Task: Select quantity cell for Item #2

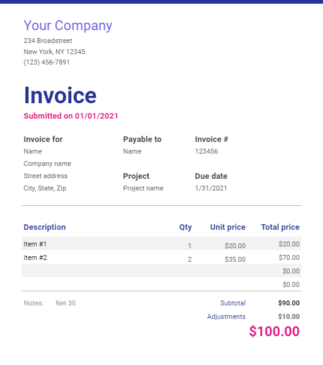Action: pyautogui.click(x=190, y=259)
